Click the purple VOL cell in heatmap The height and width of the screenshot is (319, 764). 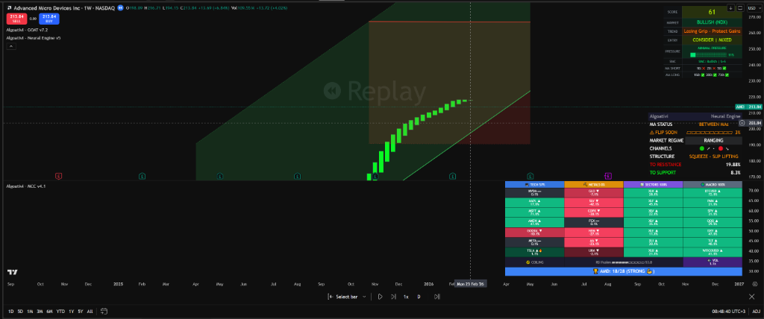coord(713,262)
